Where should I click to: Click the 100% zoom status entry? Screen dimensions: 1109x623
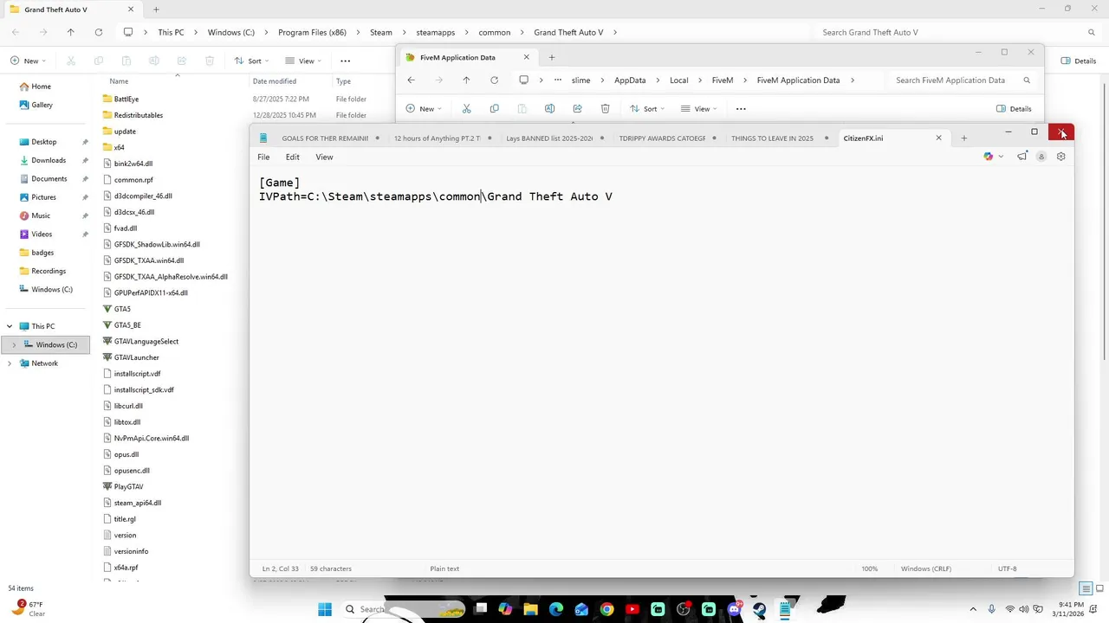(869, 568)
